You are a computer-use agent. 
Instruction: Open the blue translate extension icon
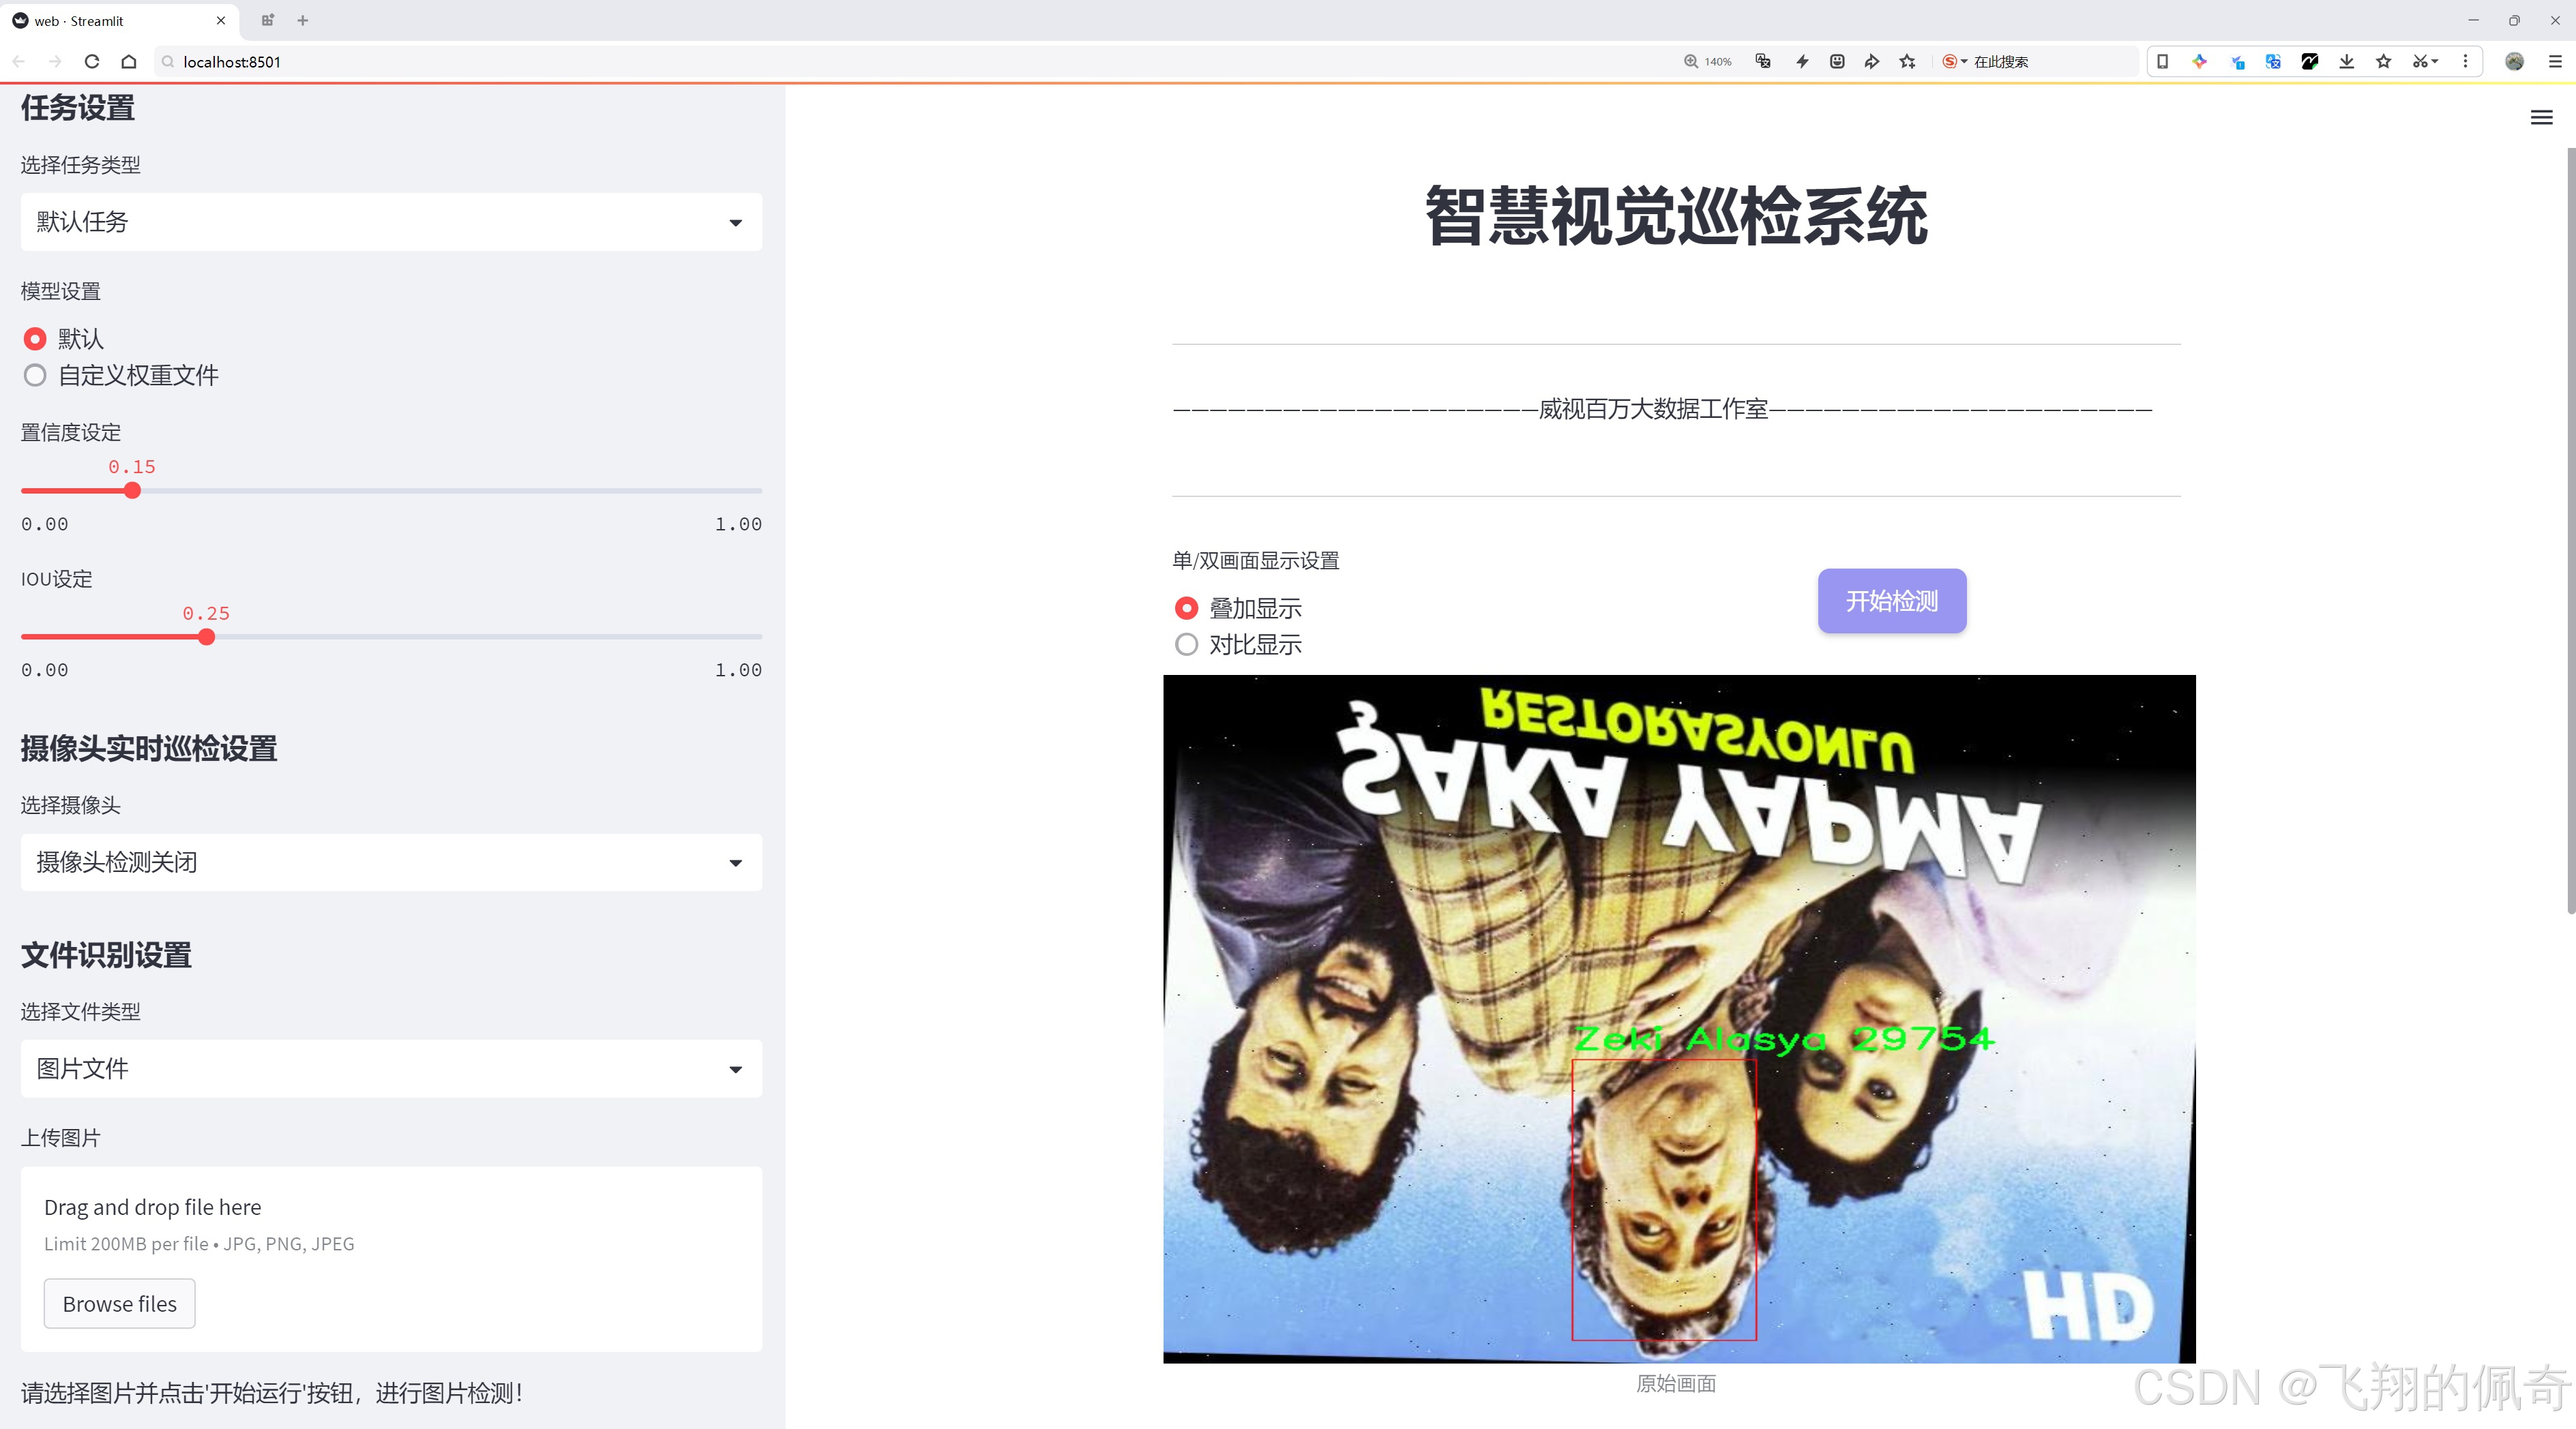(2273, 62)
